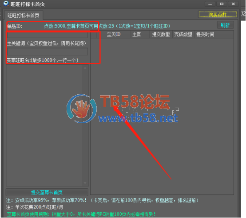Click the 买家旺旺名 label text

pyautogui.click(x=42, y=60)
